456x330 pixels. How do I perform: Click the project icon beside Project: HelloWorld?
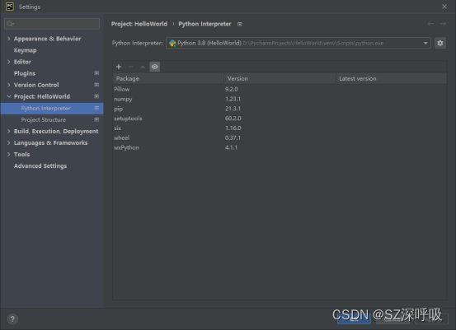pos(96,96)
